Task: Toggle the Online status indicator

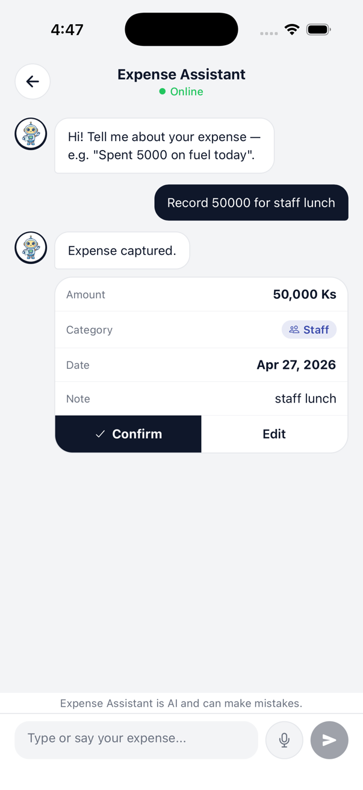Action: tap(182, 92)
